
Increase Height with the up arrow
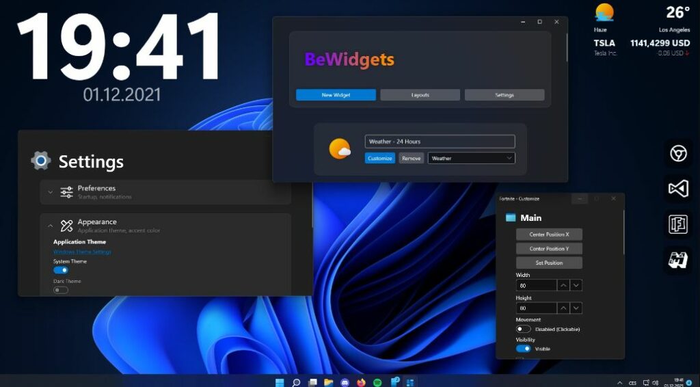563,308
